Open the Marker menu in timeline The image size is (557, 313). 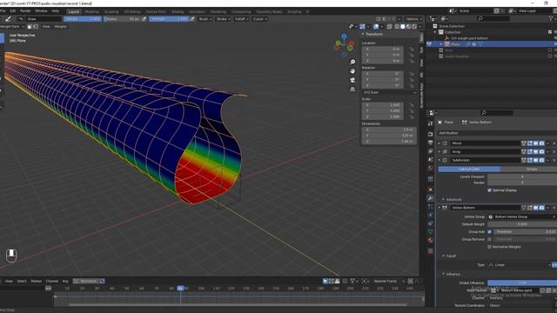click(x=37, y=281)
